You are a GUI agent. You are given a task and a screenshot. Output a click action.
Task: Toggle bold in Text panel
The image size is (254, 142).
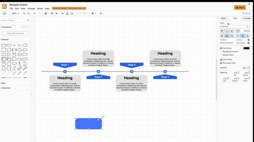(x=222, y=31)
